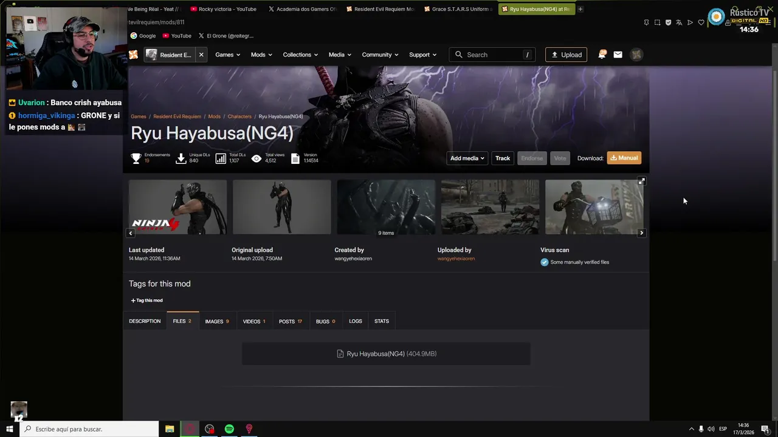Open the Google bookmark
Image resolution: width=778 pixels, height=437 pixels.
point(143,36)
